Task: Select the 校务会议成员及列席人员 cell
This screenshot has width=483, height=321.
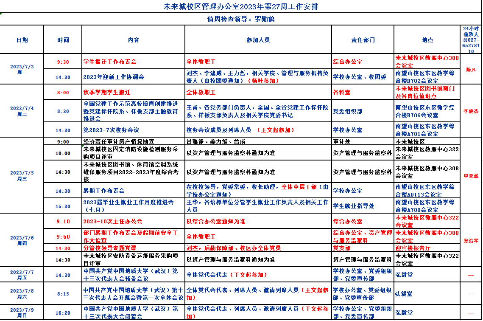Action: click(258, 130)
